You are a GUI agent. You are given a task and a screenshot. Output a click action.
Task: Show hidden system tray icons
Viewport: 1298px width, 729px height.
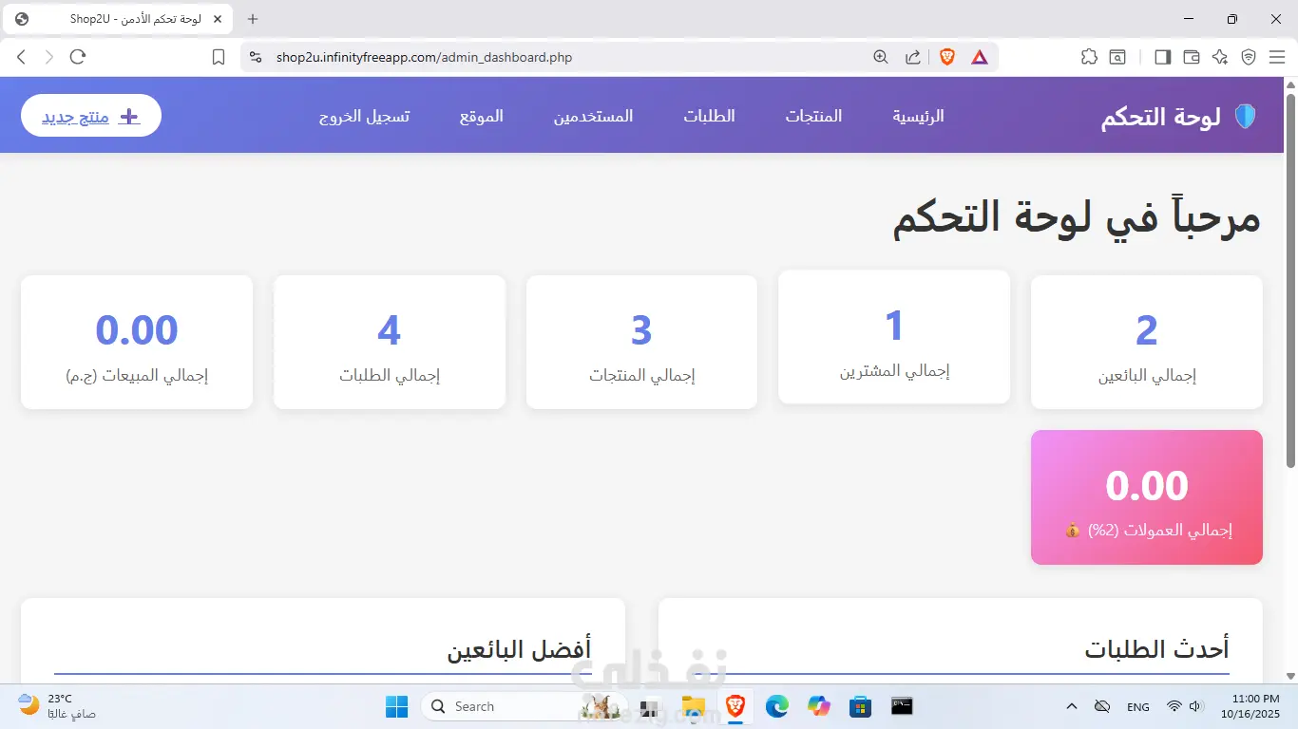coord(1072,706)
